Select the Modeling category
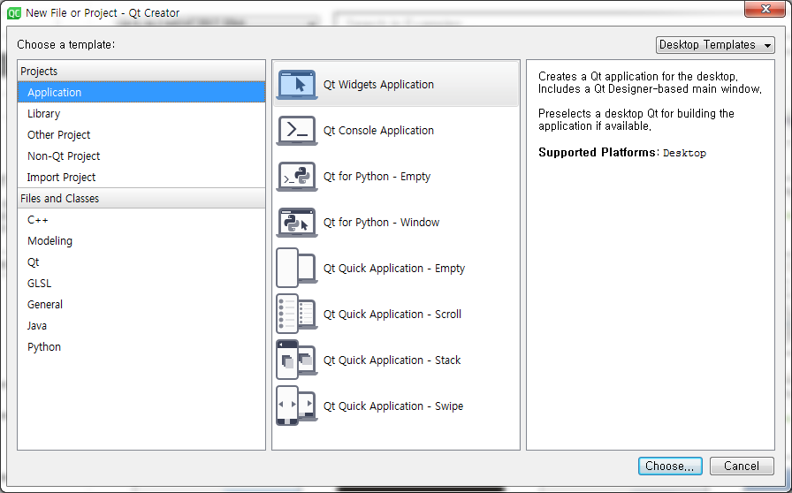792x493 pixels. coord(141,241)
